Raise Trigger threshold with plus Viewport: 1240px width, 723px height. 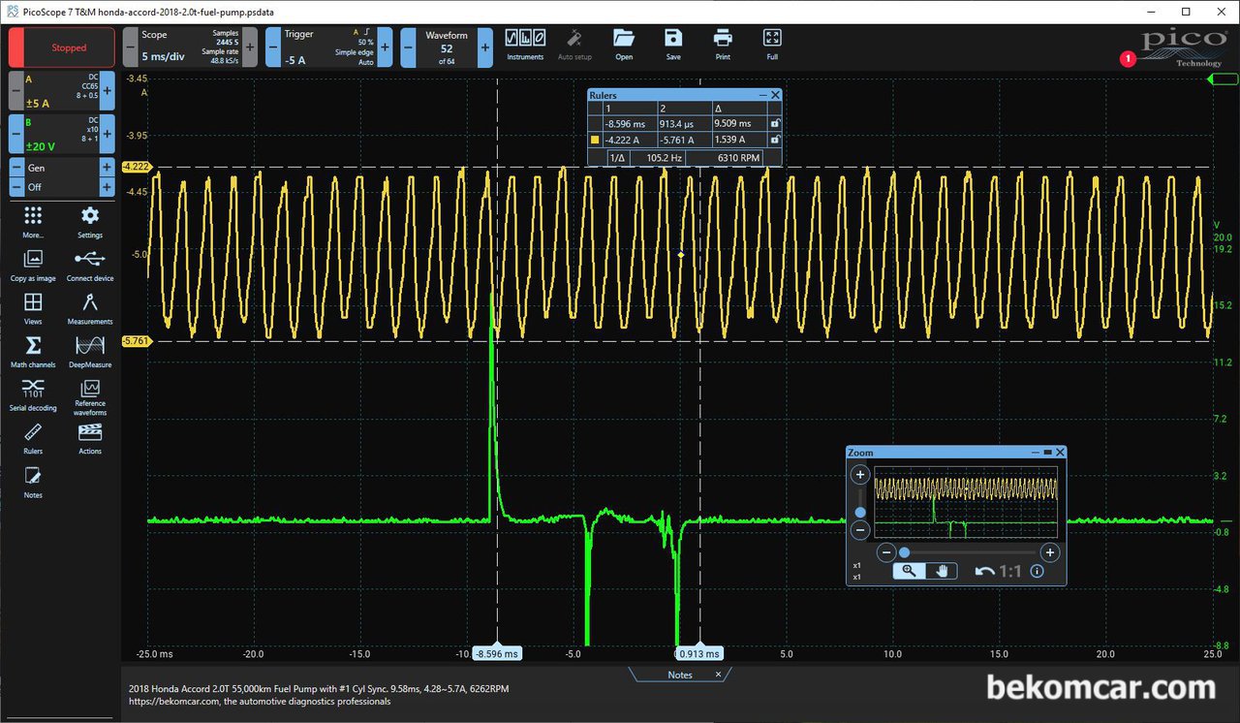[385, 47]
